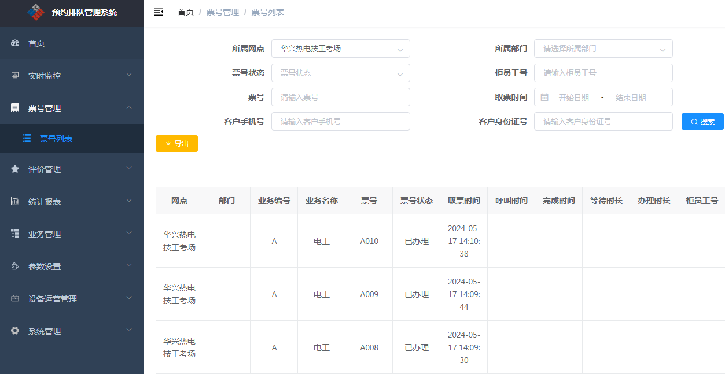Click the 客户手机号 input field

[x=340, y=121]
